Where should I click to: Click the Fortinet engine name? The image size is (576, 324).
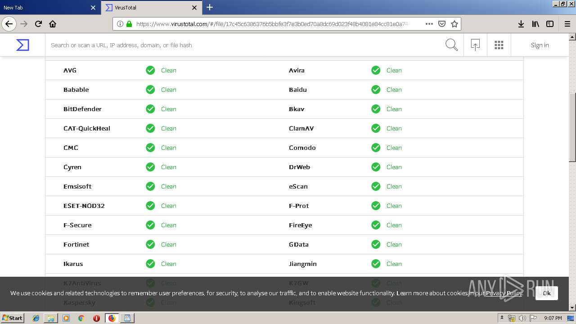(x=76, y=244)
